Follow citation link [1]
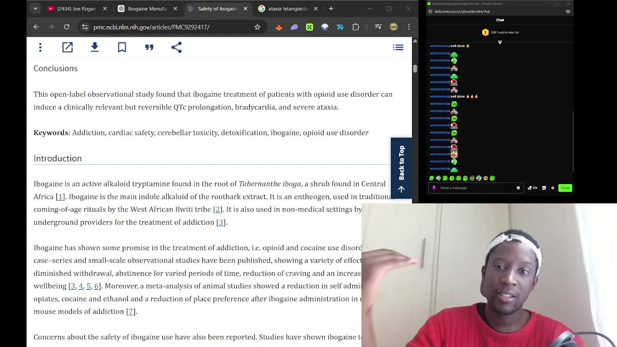 click(60, 197)
